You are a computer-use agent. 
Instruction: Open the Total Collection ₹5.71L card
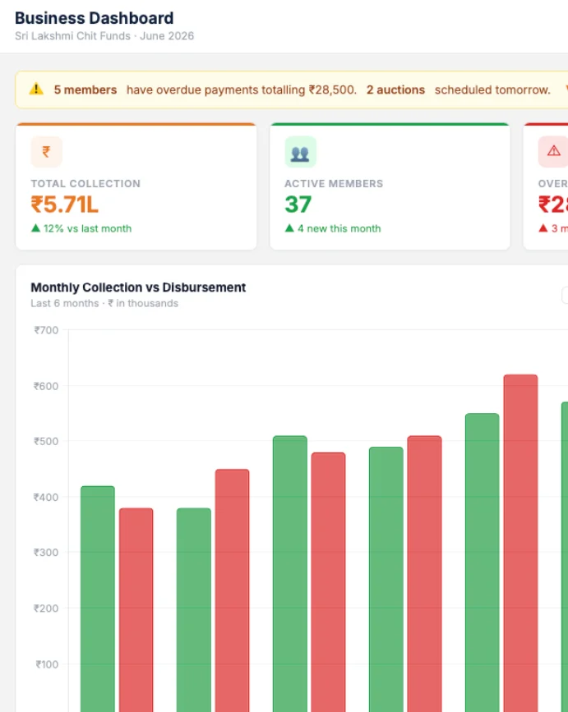pos(136,186)
